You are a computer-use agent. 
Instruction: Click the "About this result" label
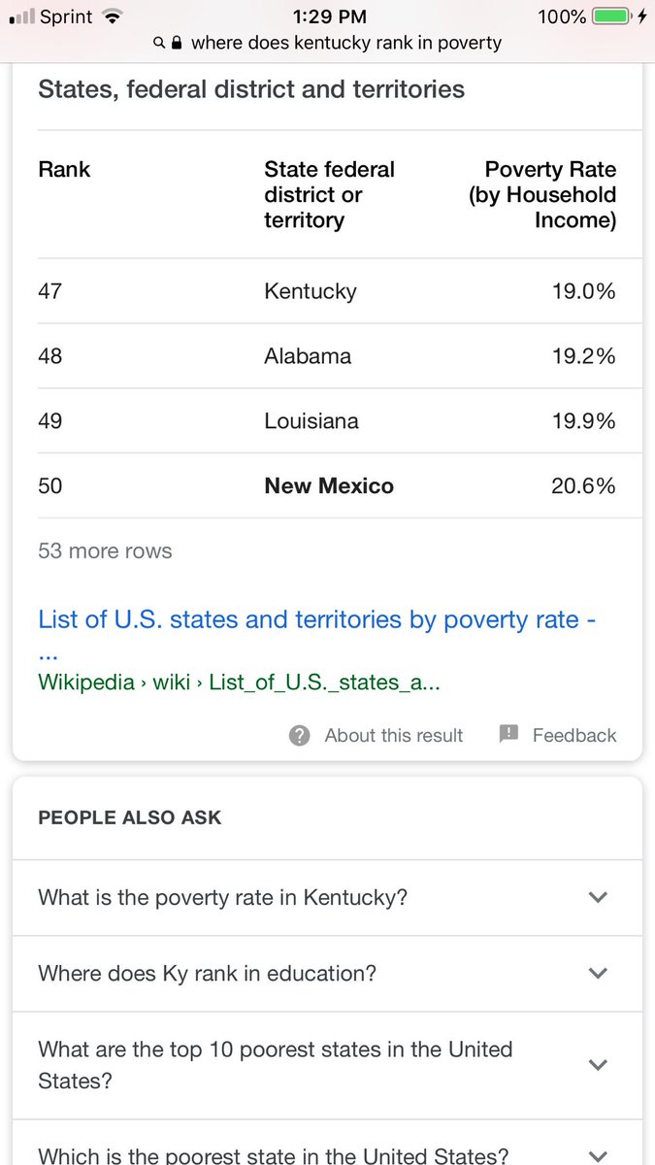[x=394, y=735]
